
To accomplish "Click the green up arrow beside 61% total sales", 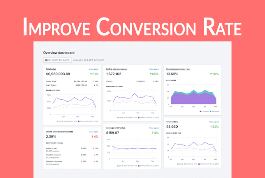I will tap(91, 74).
